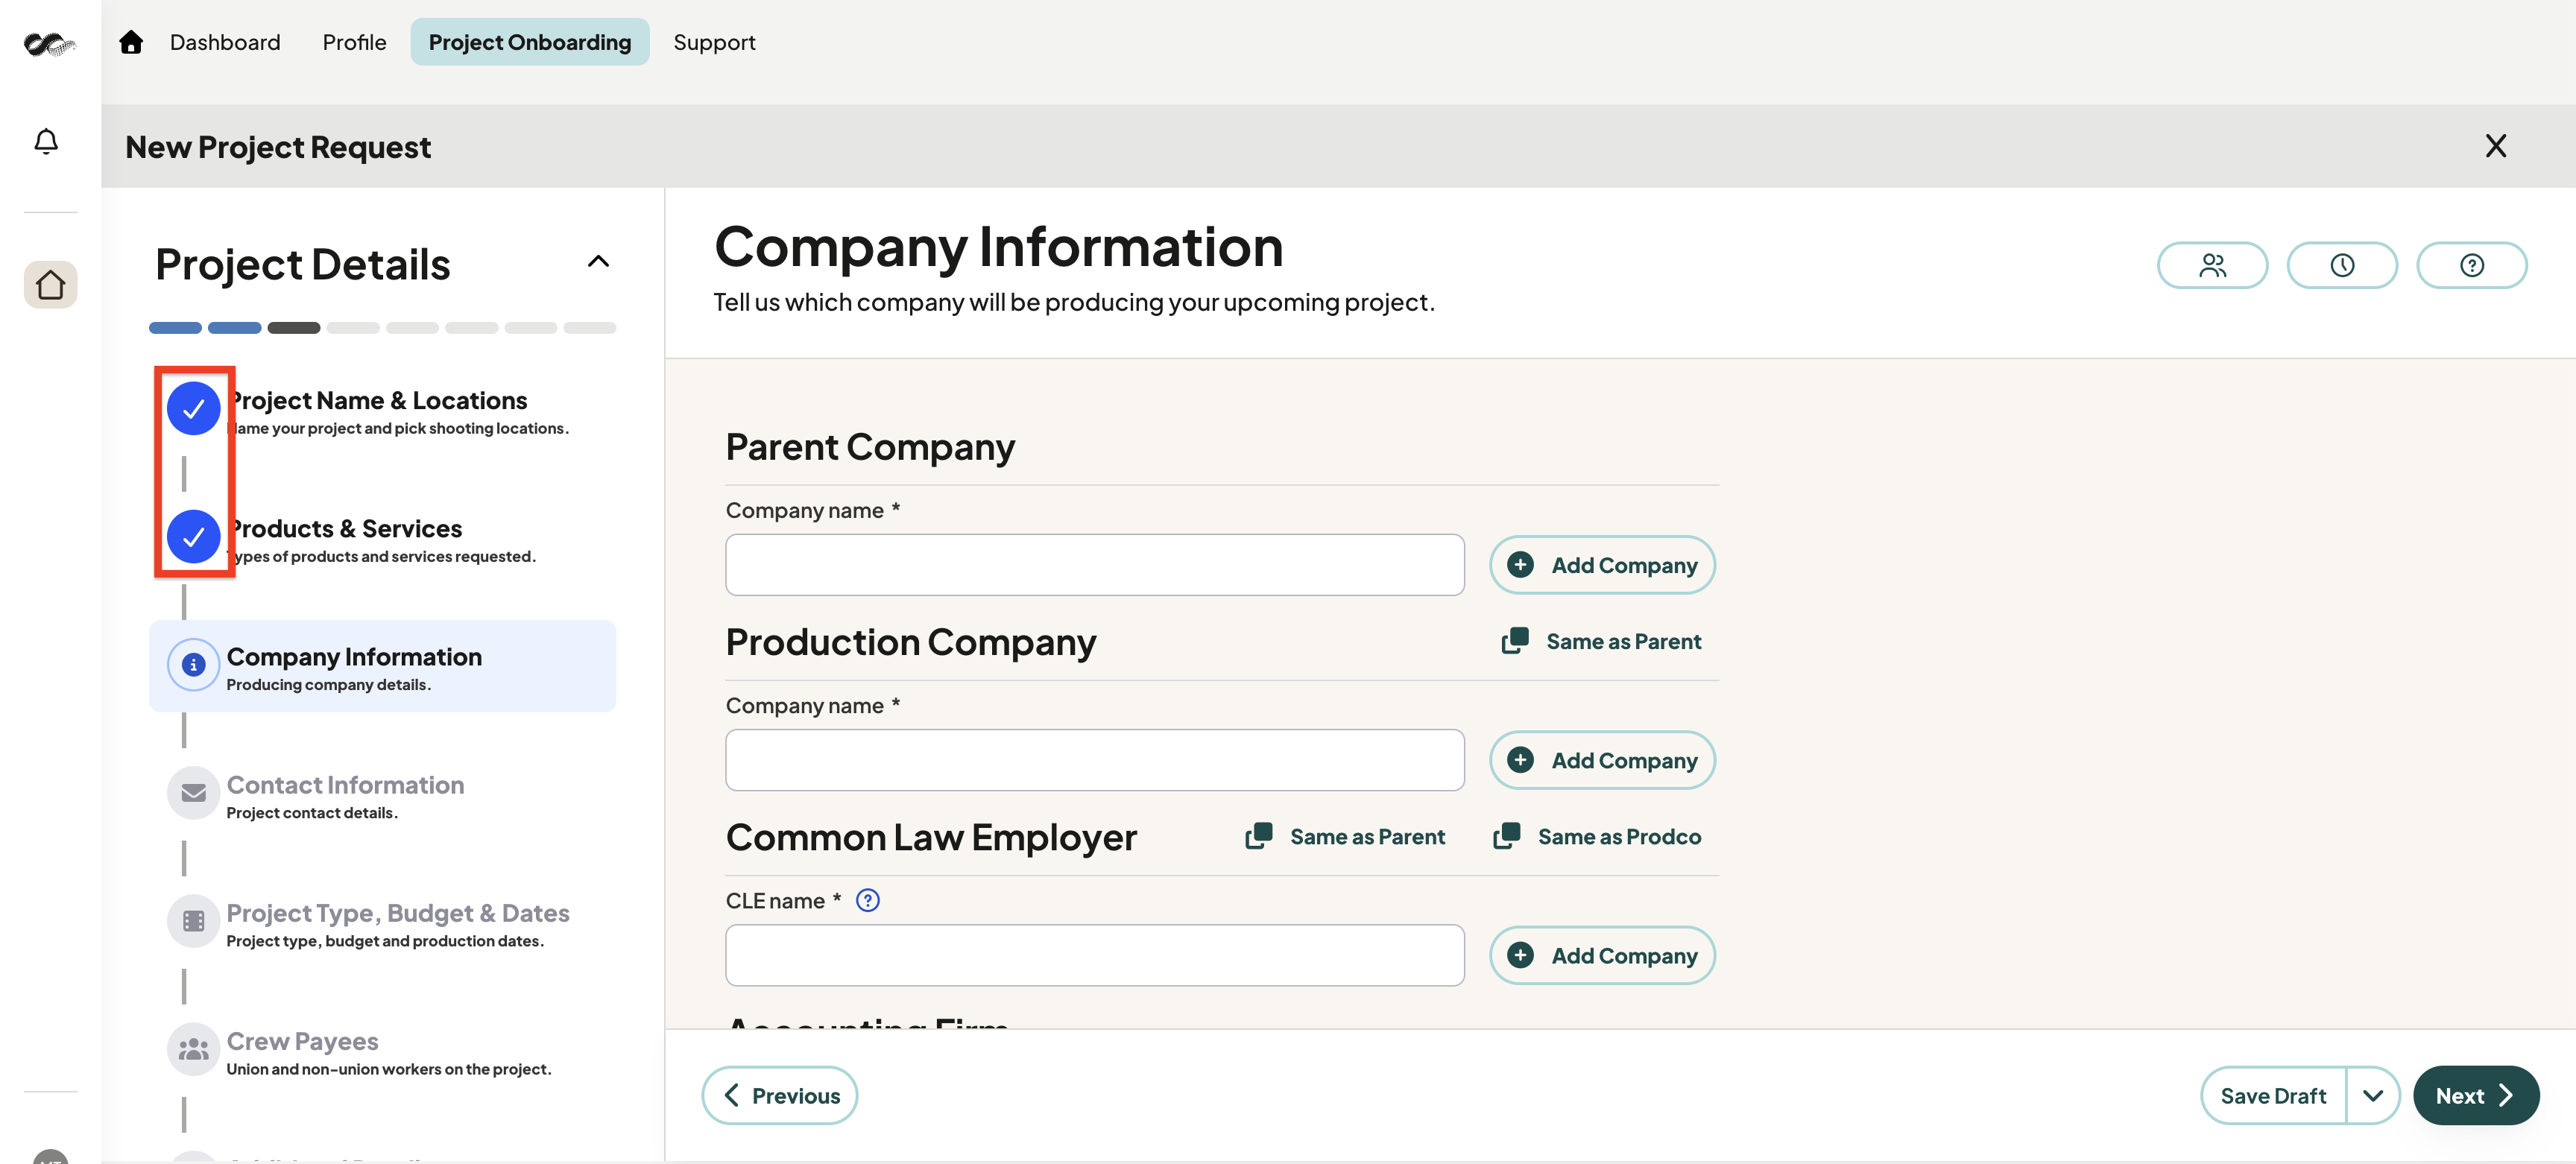Open the help question mark button
The image size is (2576, 1164).
[2471, 265]
